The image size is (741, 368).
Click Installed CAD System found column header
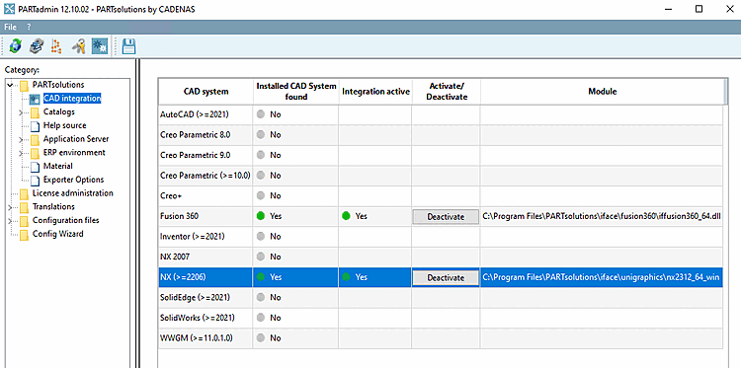tap(295, 92)
